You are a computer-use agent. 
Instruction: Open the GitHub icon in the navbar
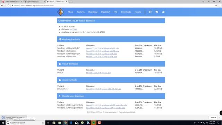tap(150, 12)
